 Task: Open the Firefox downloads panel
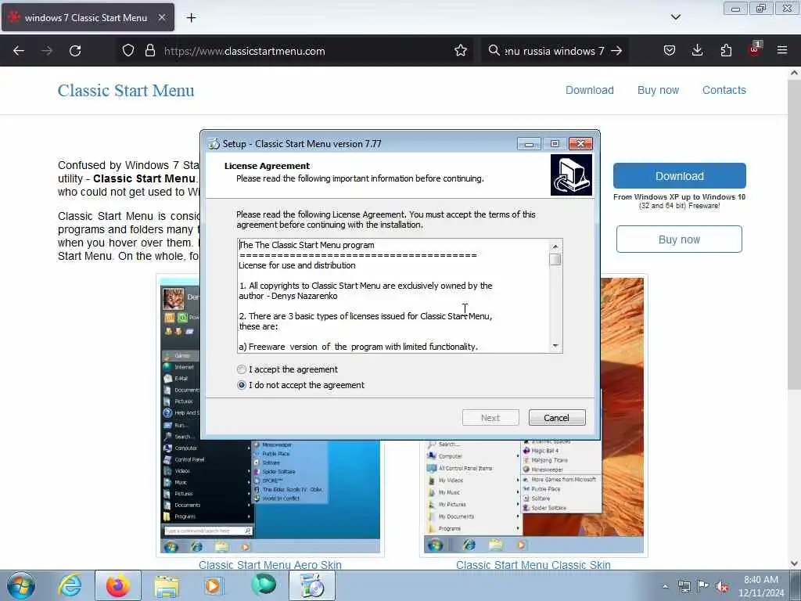coord(697,51)
